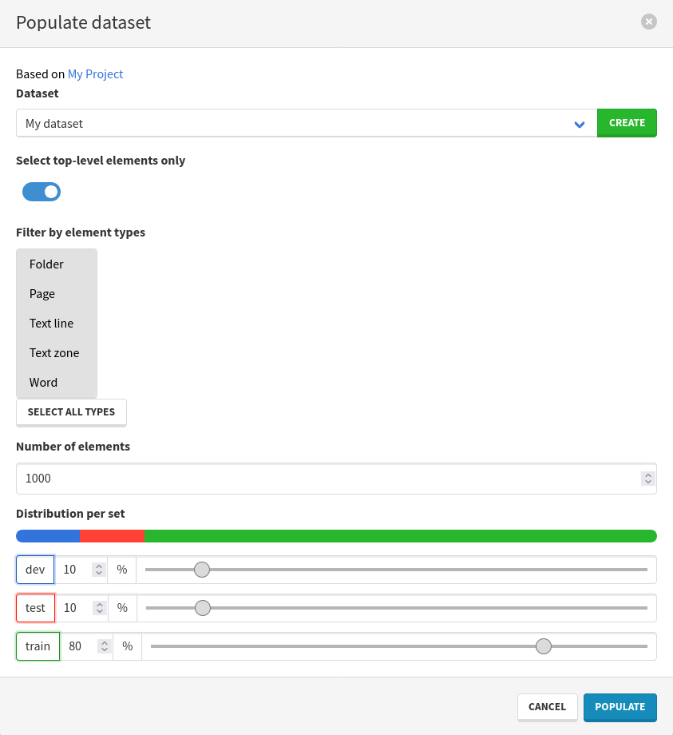Click the train distribution slider handle
The image size is (673, 735).
[x=544, y=646]
